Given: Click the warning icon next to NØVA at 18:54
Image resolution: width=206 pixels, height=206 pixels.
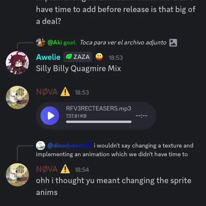Looking at the screenshot, I should pyautogui.click(x=65, y=169).
